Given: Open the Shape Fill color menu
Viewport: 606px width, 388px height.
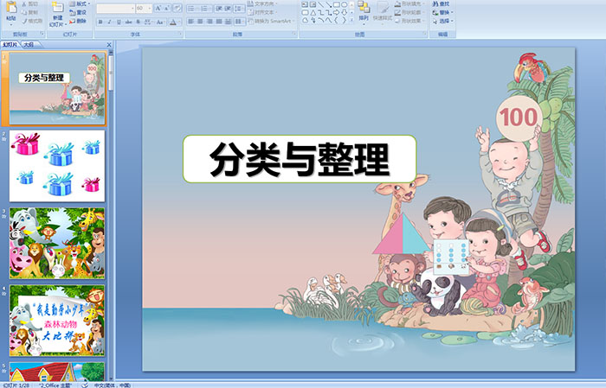Looking at the screenshot, I should pos(409,3).
